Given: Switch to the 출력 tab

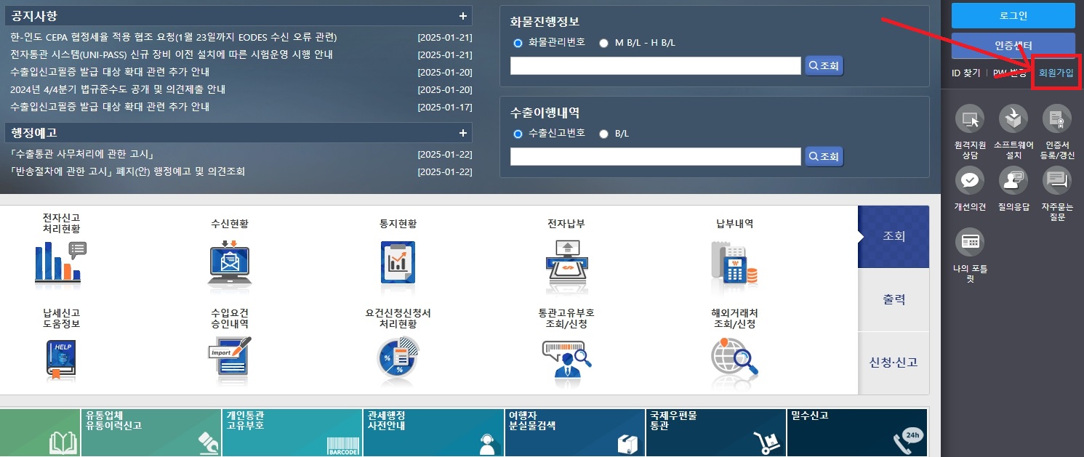Looking at the screenshot, I should point(894,299).
